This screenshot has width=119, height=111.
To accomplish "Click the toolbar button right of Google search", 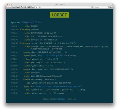I will 111,7.
